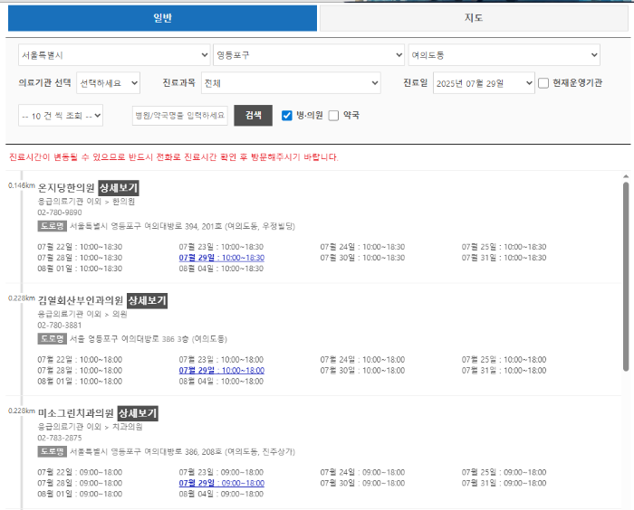Switch to the 지도 tab
This screenshot has height=510, width=634.
click(x=474, y=18)
